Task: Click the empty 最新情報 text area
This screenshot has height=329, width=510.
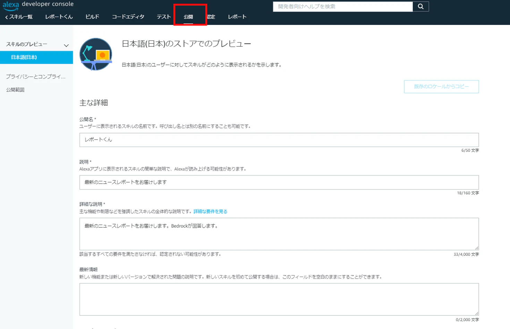Action: [279, 299]
